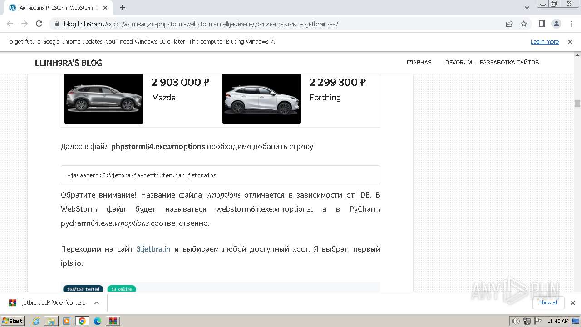Open a new browser tab
Image resolution: width=581 pixels, height=327 pixels.
coord(123,8)
